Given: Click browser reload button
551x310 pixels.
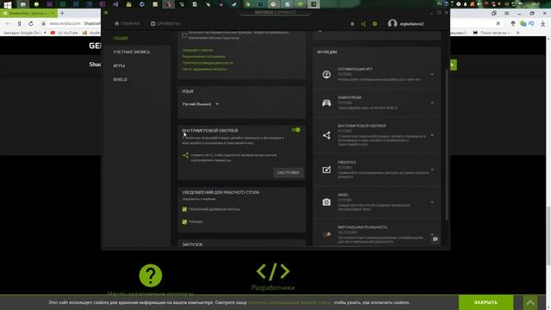Looking at the screenshot, I should (31, 23).
